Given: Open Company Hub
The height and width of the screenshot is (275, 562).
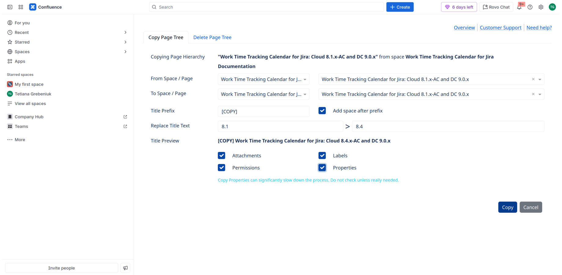Looking at the screenshot, I should [x=29, y=117].
